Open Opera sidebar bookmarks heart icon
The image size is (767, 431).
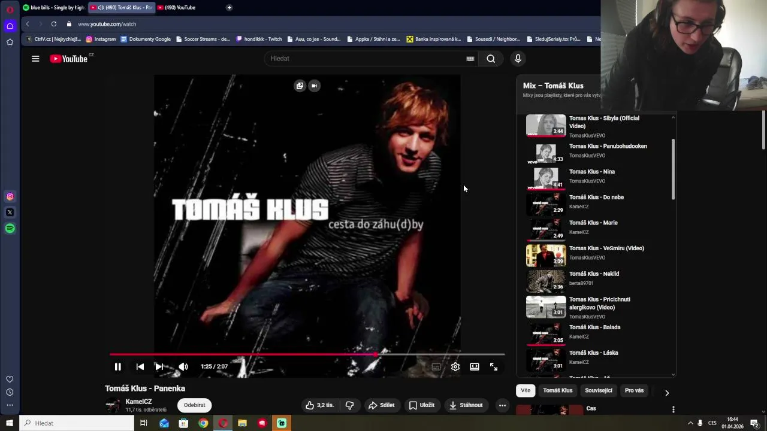(10, 380)
